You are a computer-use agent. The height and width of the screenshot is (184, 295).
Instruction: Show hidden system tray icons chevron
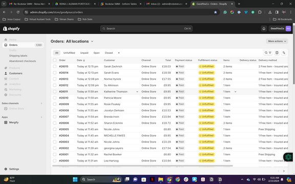tap(242, 179)
